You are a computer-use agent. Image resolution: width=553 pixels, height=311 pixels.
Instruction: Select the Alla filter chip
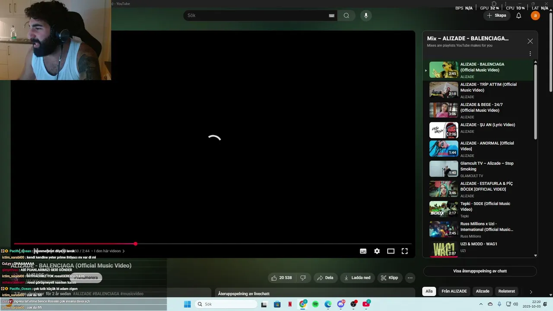[x=429, y=291]
